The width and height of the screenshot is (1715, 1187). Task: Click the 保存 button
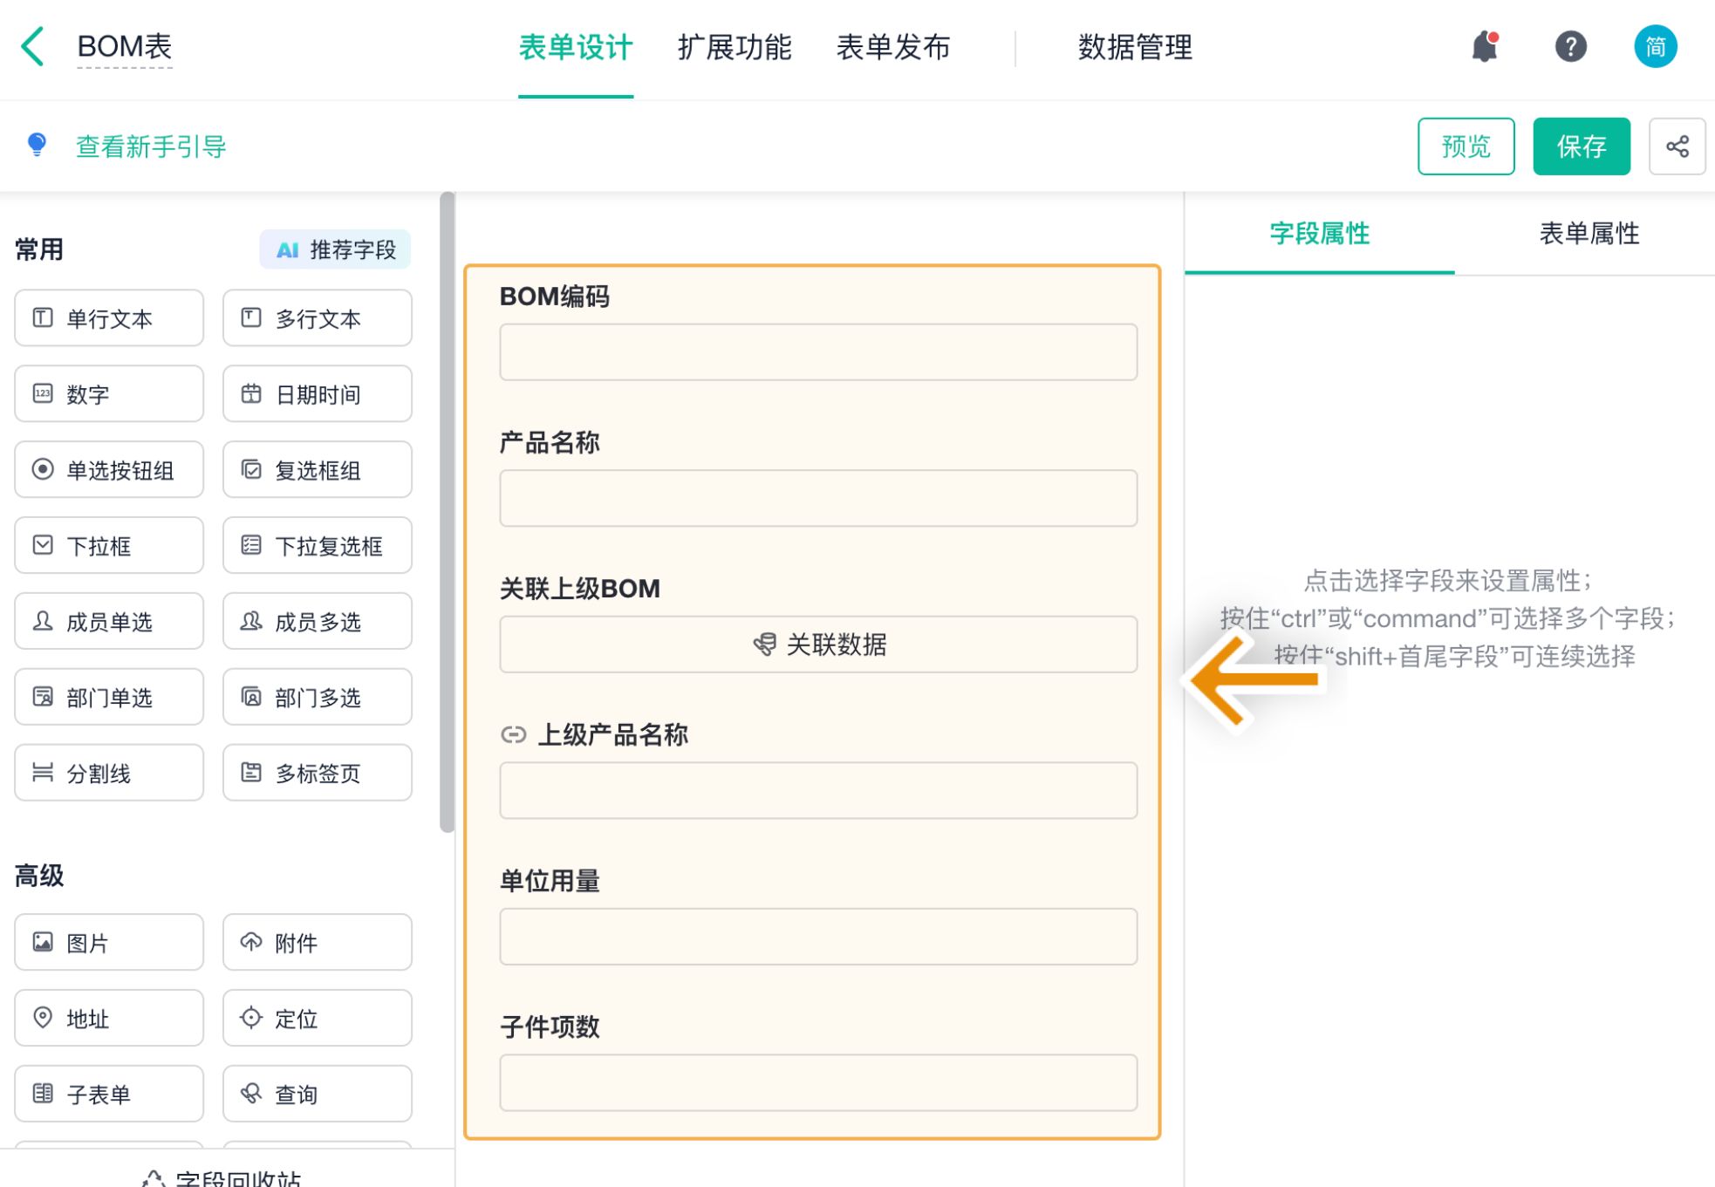tap(1581, 147)
